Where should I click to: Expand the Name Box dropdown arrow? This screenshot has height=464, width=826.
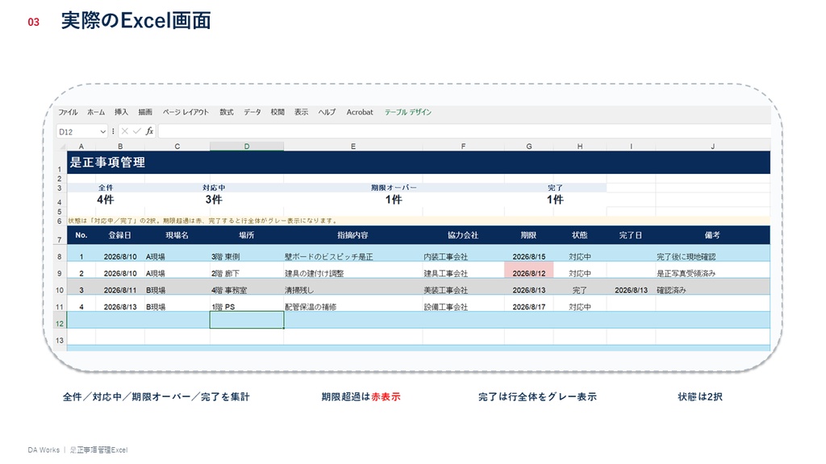102,131
